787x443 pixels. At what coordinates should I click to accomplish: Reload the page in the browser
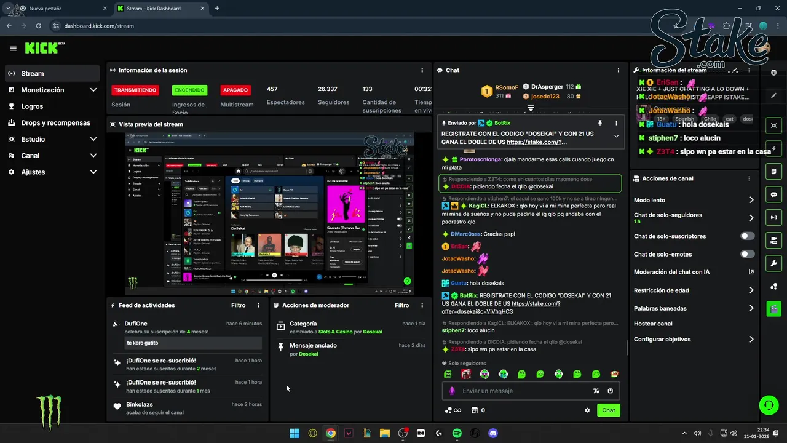pyautogui.click(x=39, y=26)
